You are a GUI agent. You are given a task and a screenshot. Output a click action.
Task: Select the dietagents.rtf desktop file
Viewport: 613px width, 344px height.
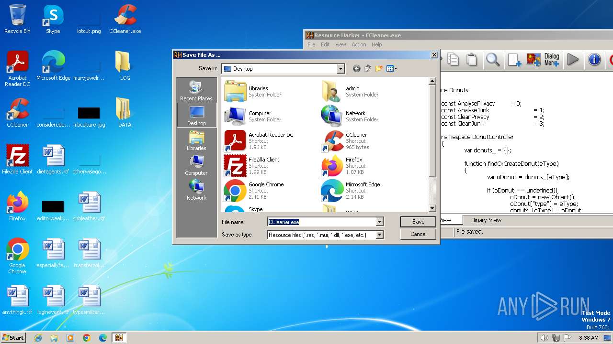click(53, 160)
